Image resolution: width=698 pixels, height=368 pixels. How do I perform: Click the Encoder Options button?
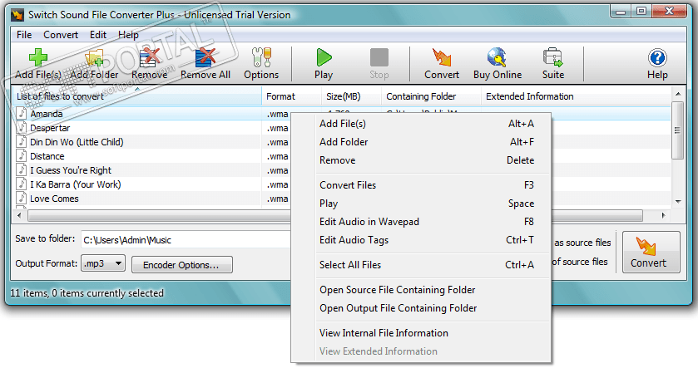(181, 265)
